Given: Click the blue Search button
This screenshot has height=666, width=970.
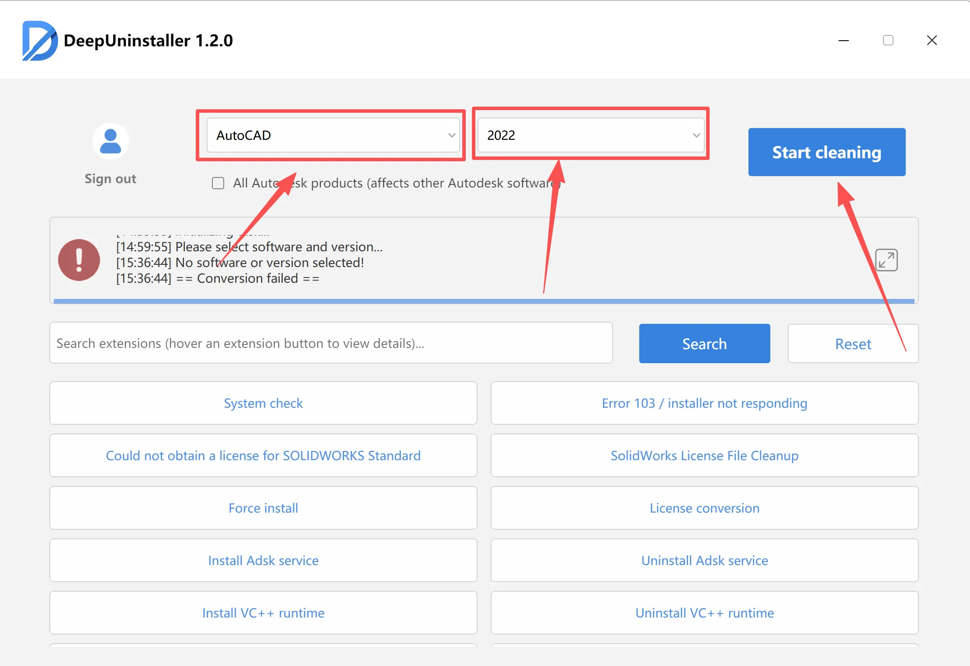Looking at the screenshot, I should pyautogui.click(x=704, y=344).
